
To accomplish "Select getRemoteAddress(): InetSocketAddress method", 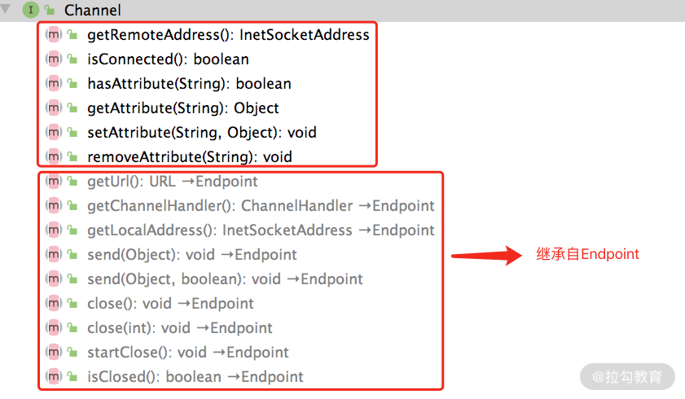I will coord(228,35).
